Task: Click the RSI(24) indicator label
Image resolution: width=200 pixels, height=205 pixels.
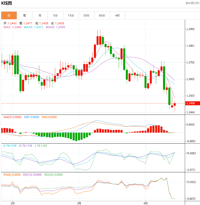Action: [53, 175]
